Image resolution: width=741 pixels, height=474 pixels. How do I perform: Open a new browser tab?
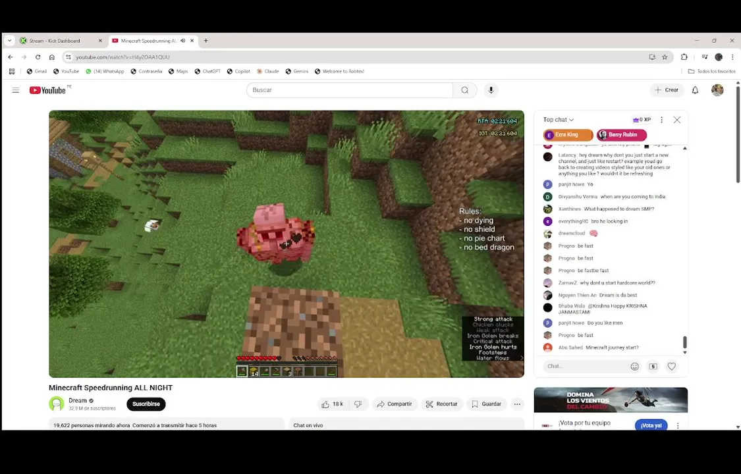point(206,41)
